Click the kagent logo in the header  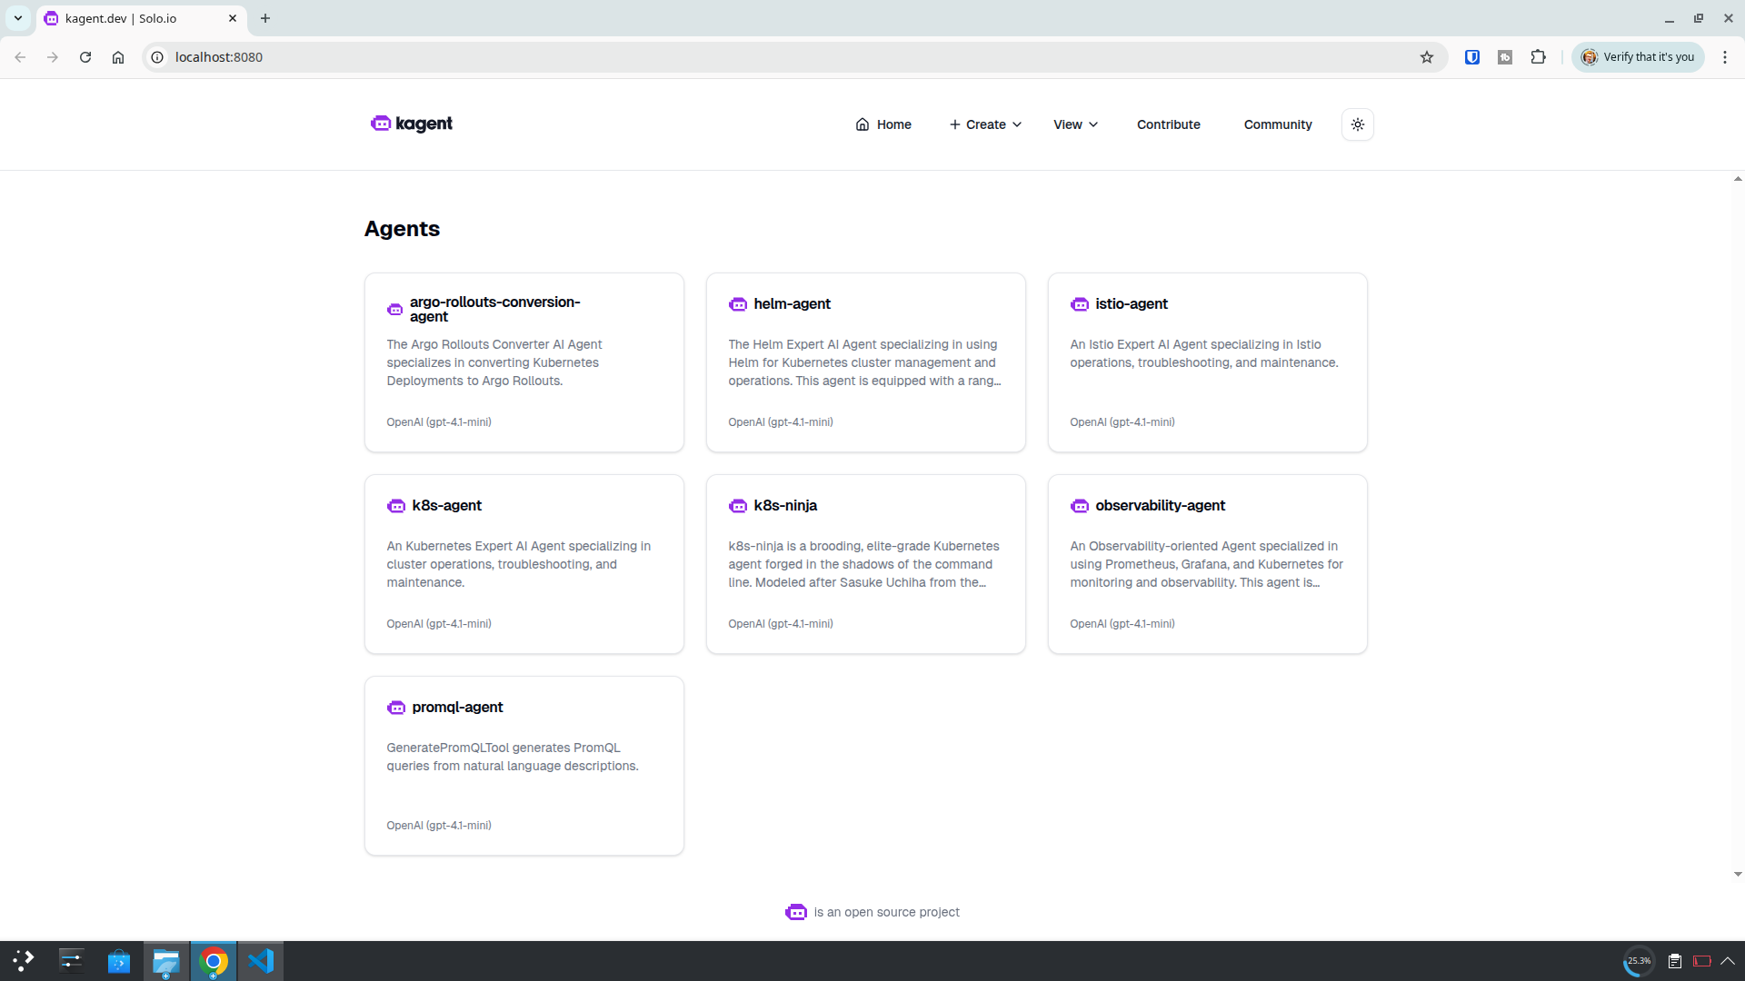(411, 124)
